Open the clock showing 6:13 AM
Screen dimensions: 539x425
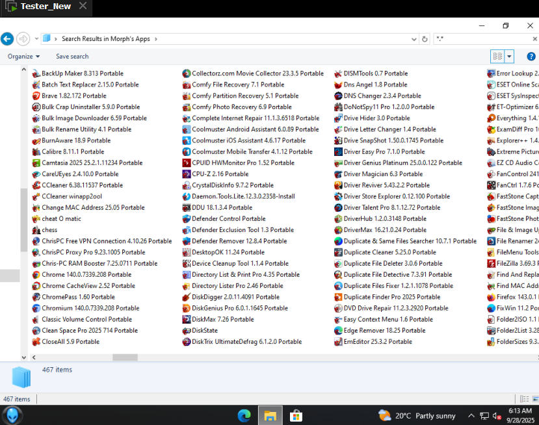click(520, 415)
